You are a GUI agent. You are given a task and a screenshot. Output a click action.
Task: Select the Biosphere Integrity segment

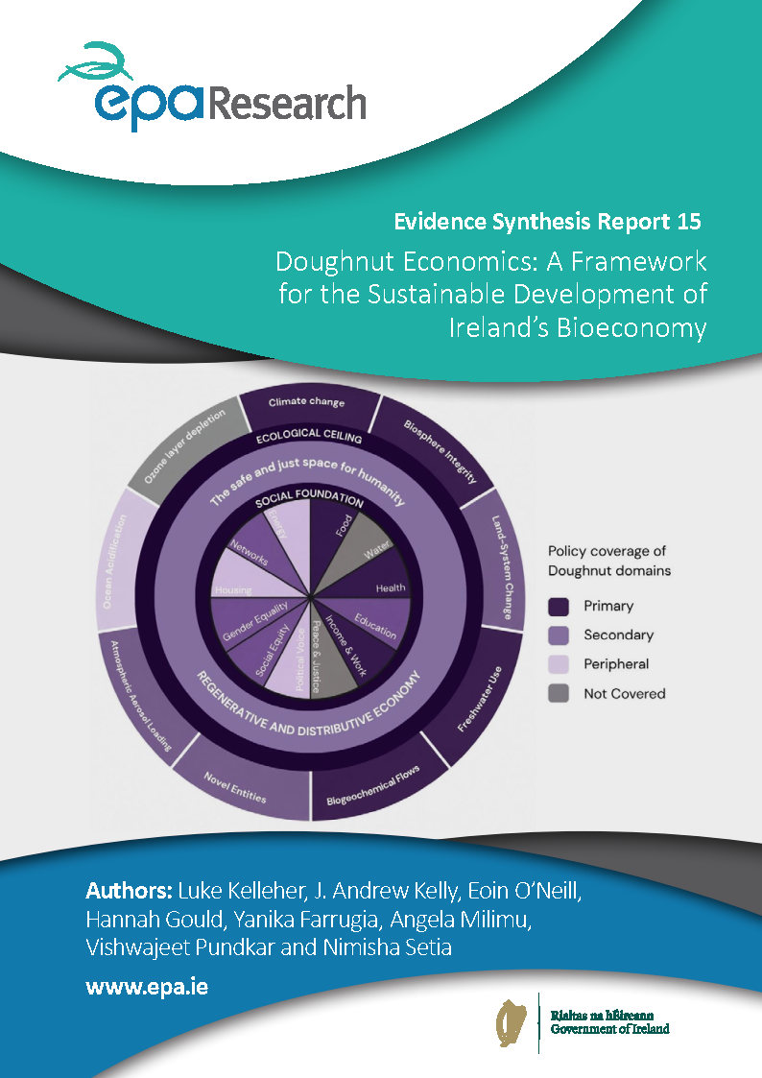pyautogui.click(x=438, y=449)
